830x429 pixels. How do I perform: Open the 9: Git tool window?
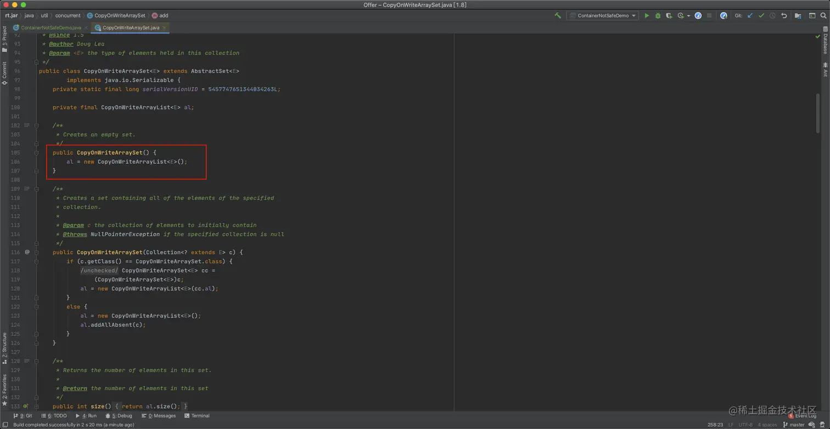23,416
